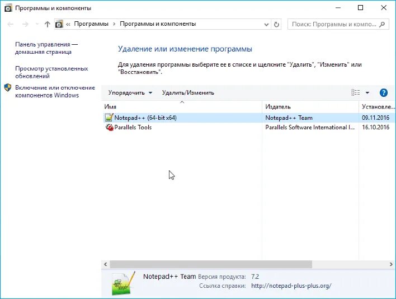Viewport: 396px width, 299px height.
Task: Open Включение или отключение компонентов Windows
Action: click(x=55, y=91)
